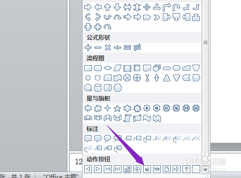Viewport: 241px width, 178px height.
Task: Click the "Office 主题" status bar entry
Action: [61, 176]
